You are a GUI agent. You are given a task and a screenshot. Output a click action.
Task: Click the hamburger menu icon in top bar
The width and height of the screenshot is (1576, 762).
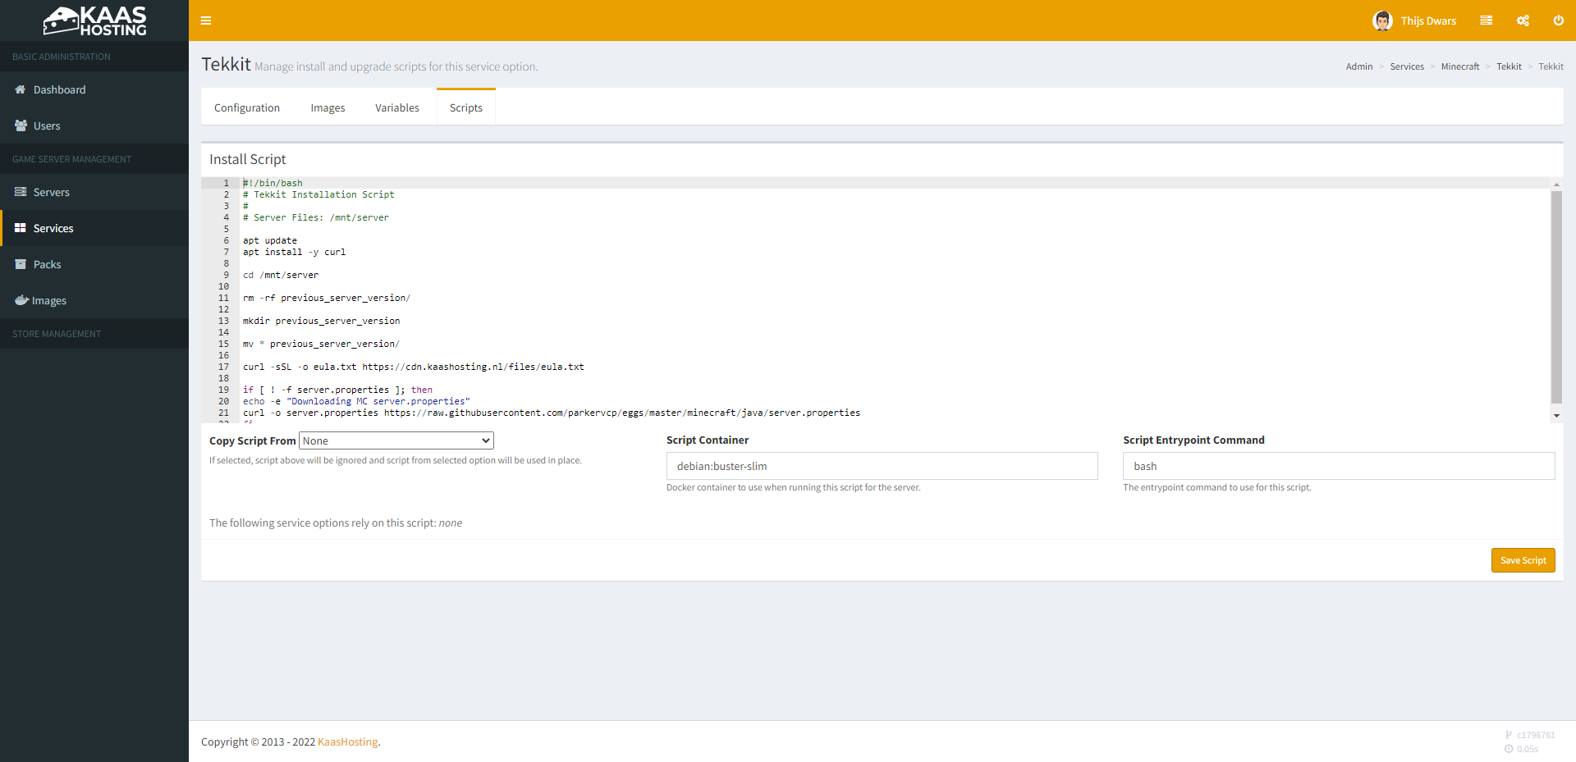click(x=206, y=21)
